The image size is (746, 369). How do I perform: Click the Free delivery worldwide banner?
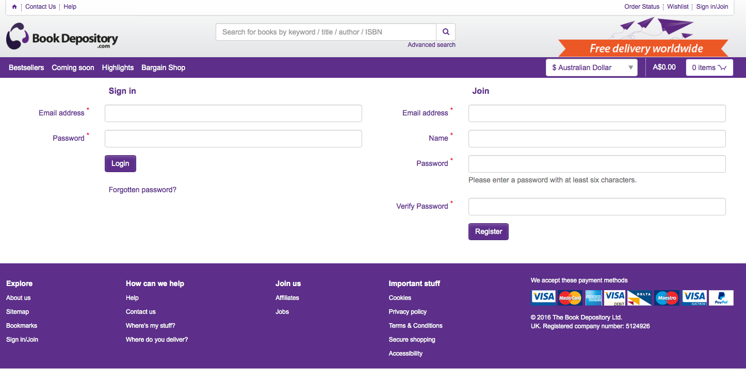pyautogui.click(x=645, y=48)
